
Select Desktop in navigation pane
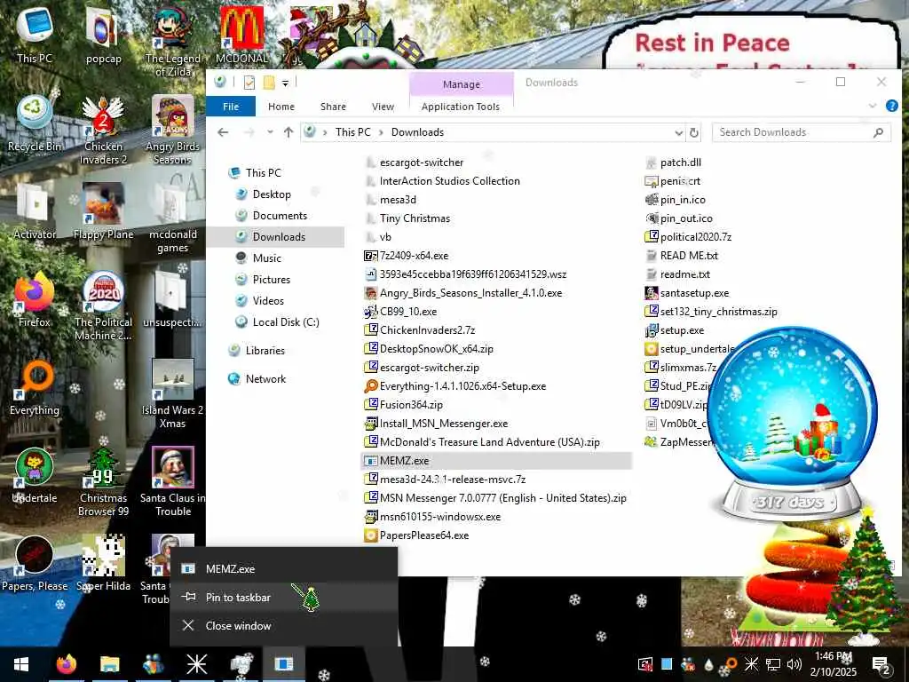click(x=272, y=194)
